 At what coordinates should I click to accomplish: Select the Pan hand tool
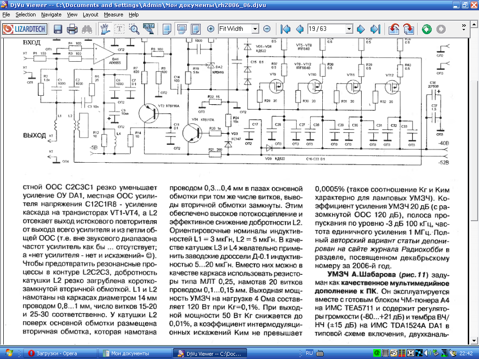105,29
